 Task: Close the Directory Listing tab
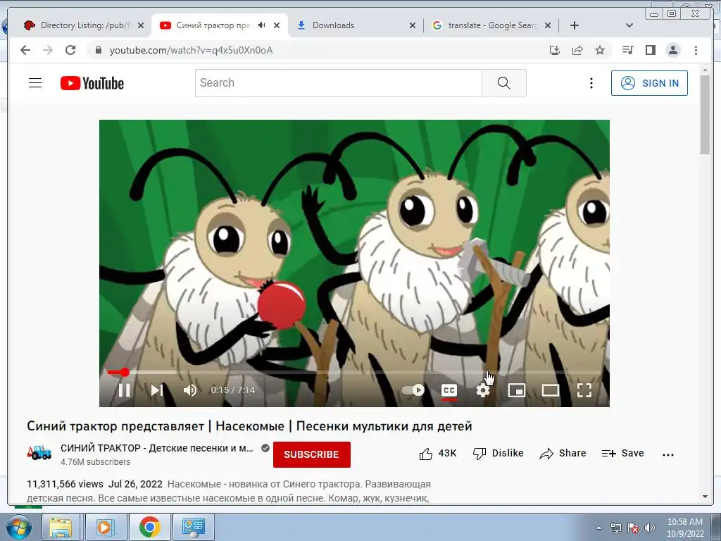click(x=141, y=25)
